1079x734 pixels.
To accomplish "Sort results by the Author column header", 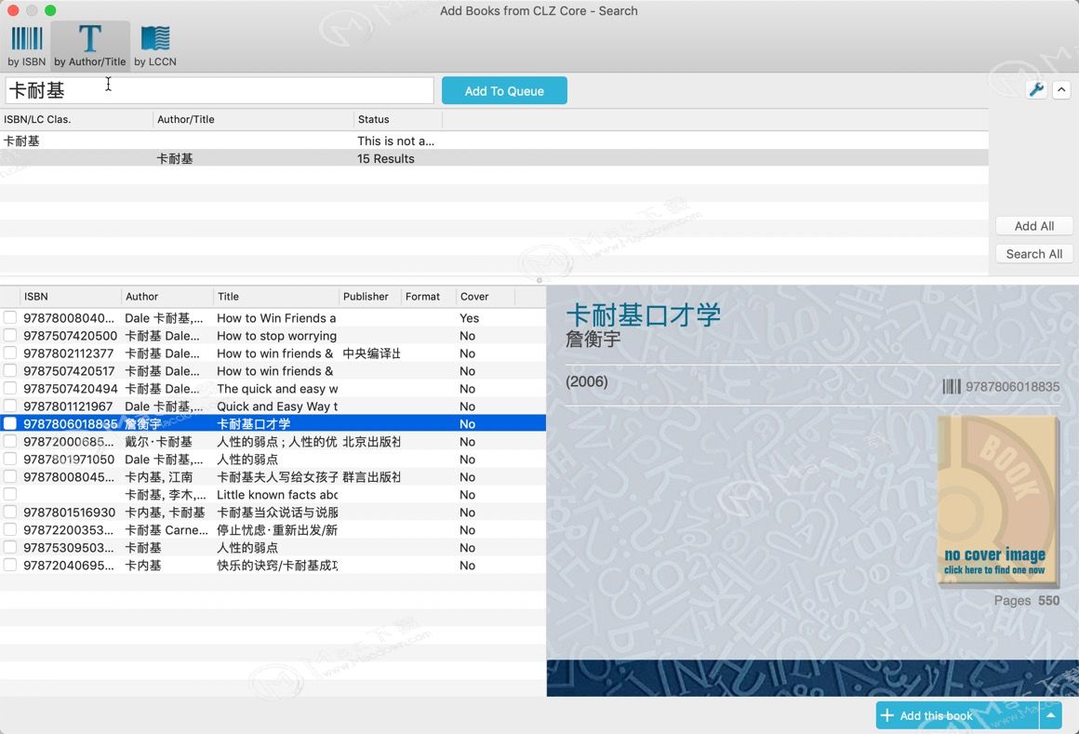I will click(167, 297).
